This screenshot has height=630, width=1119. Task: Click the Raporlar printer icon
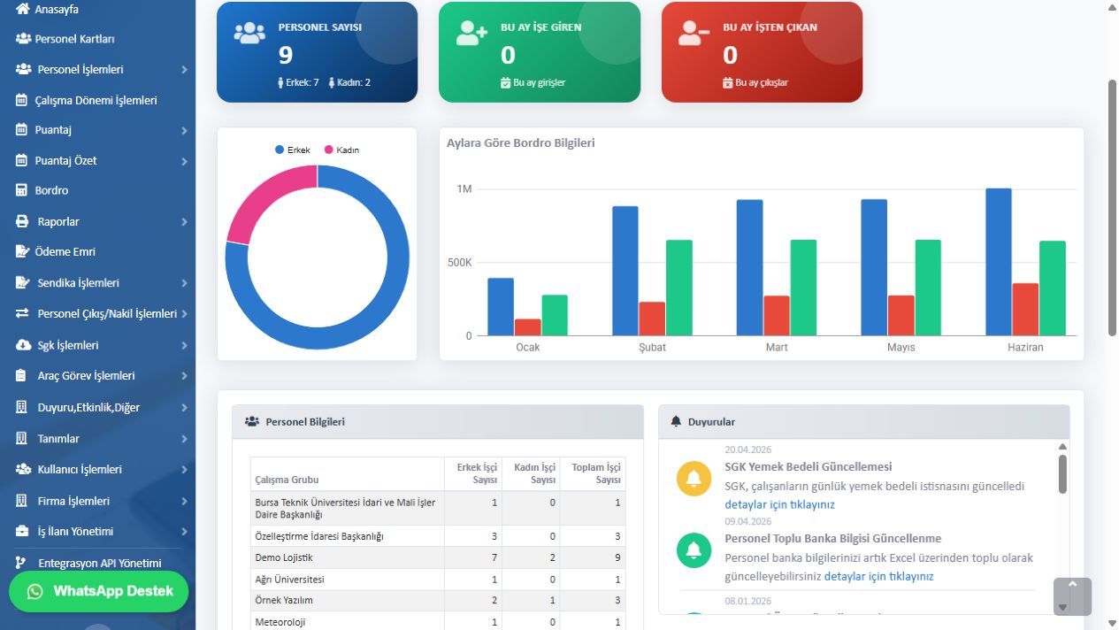22,221
